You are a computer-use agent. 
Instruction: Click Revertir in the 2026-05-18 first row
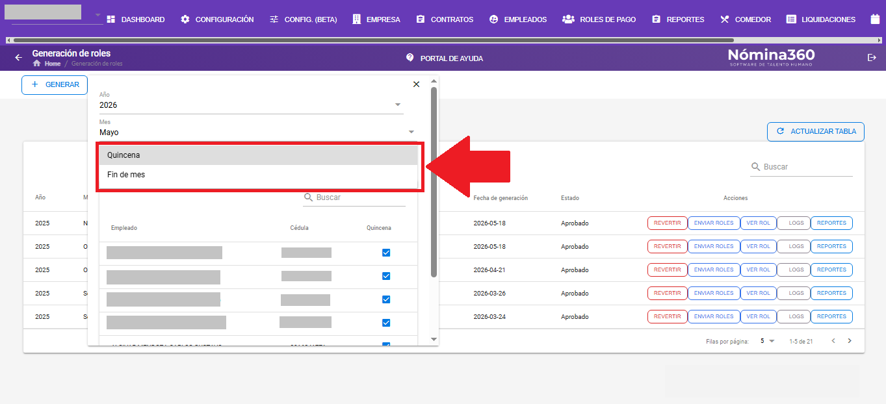[x=667, y=223]
